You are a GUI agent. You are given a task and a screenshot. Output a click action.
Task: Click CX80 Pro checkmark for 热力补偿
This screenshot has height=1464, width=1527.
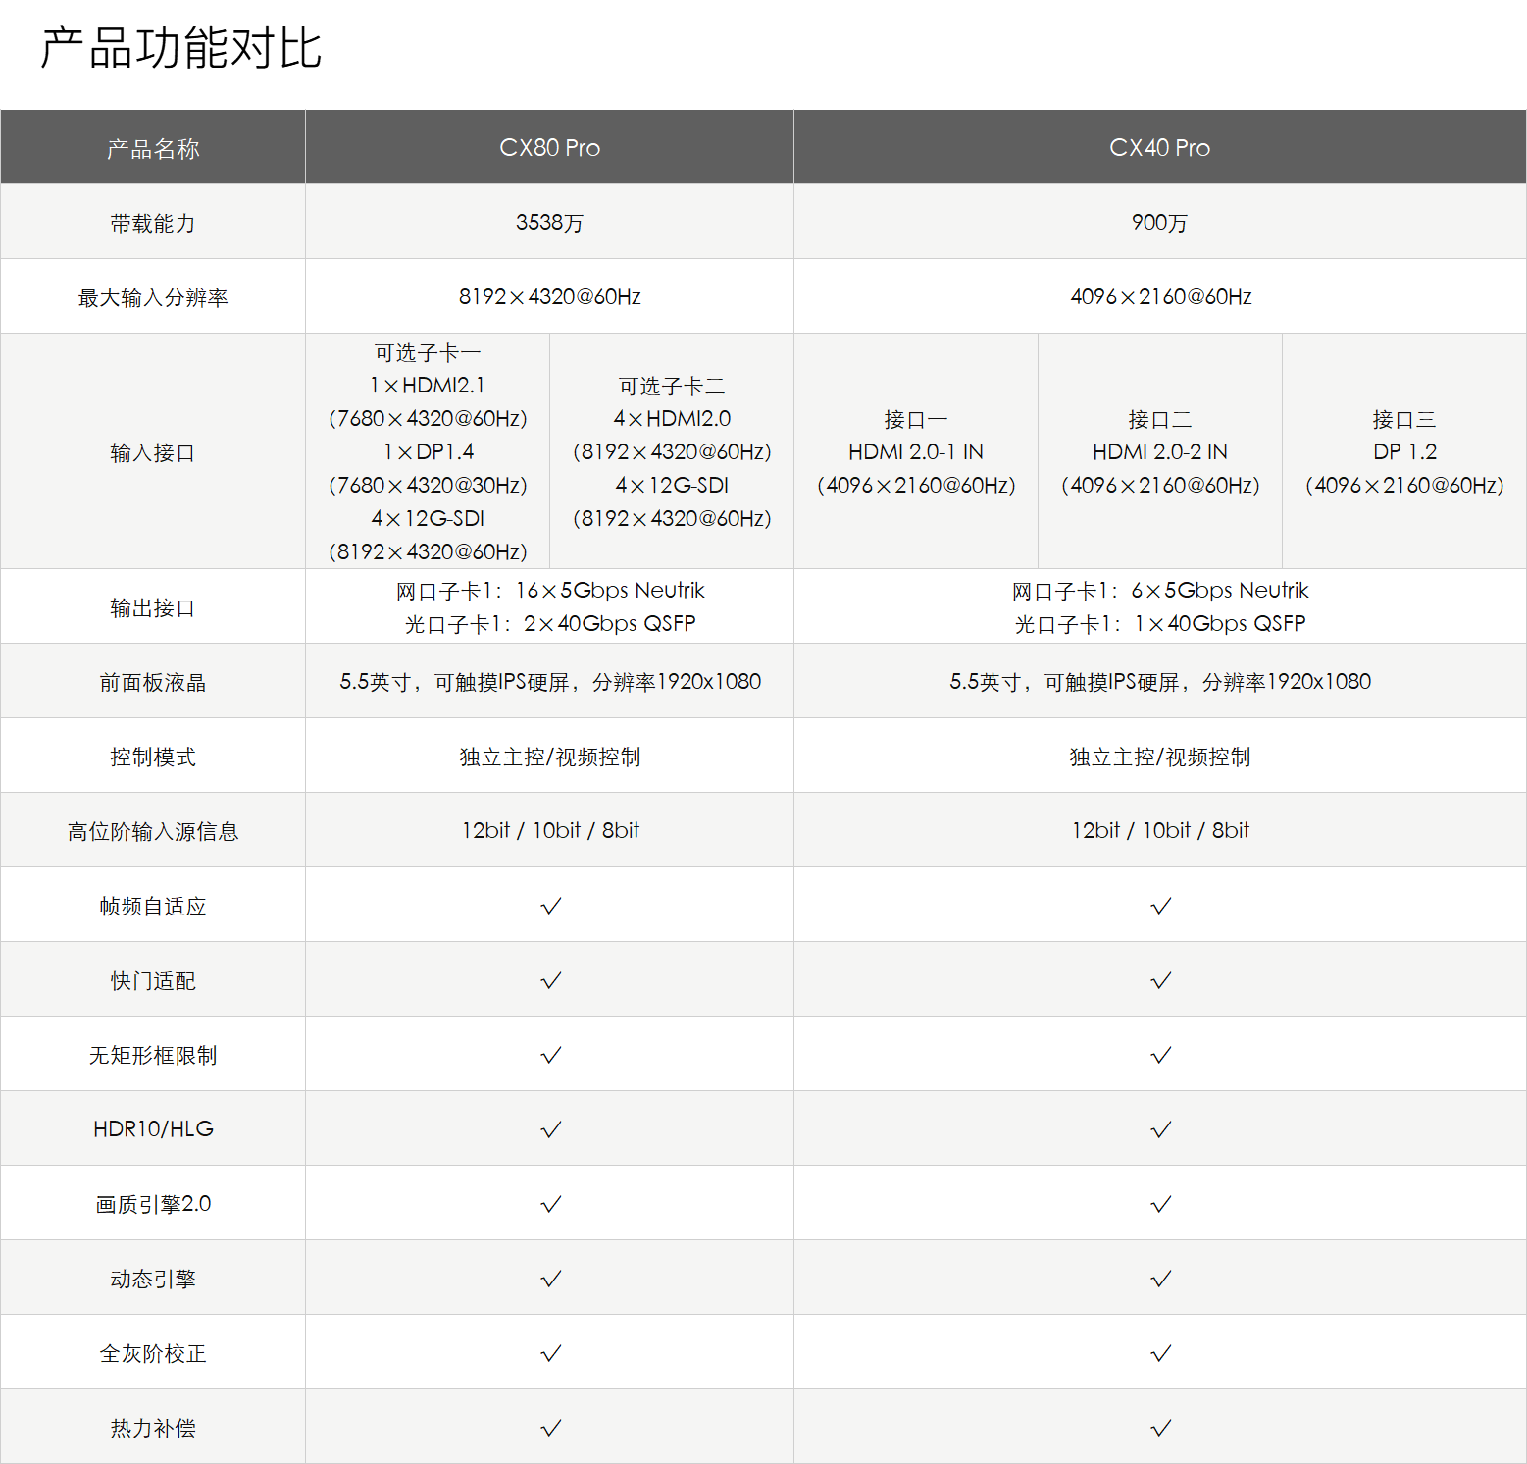pyautogui.click(x=551, y=1428)
